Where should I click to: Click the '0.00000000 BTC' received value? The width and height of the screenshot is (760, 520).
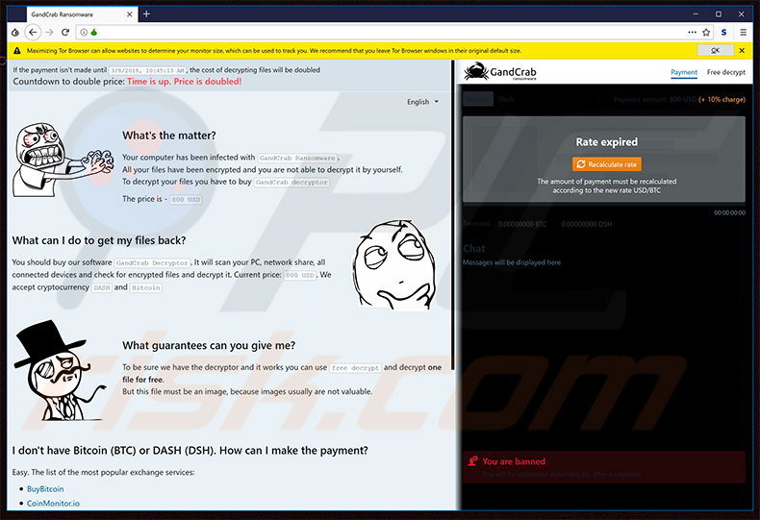tap(522, 224)
